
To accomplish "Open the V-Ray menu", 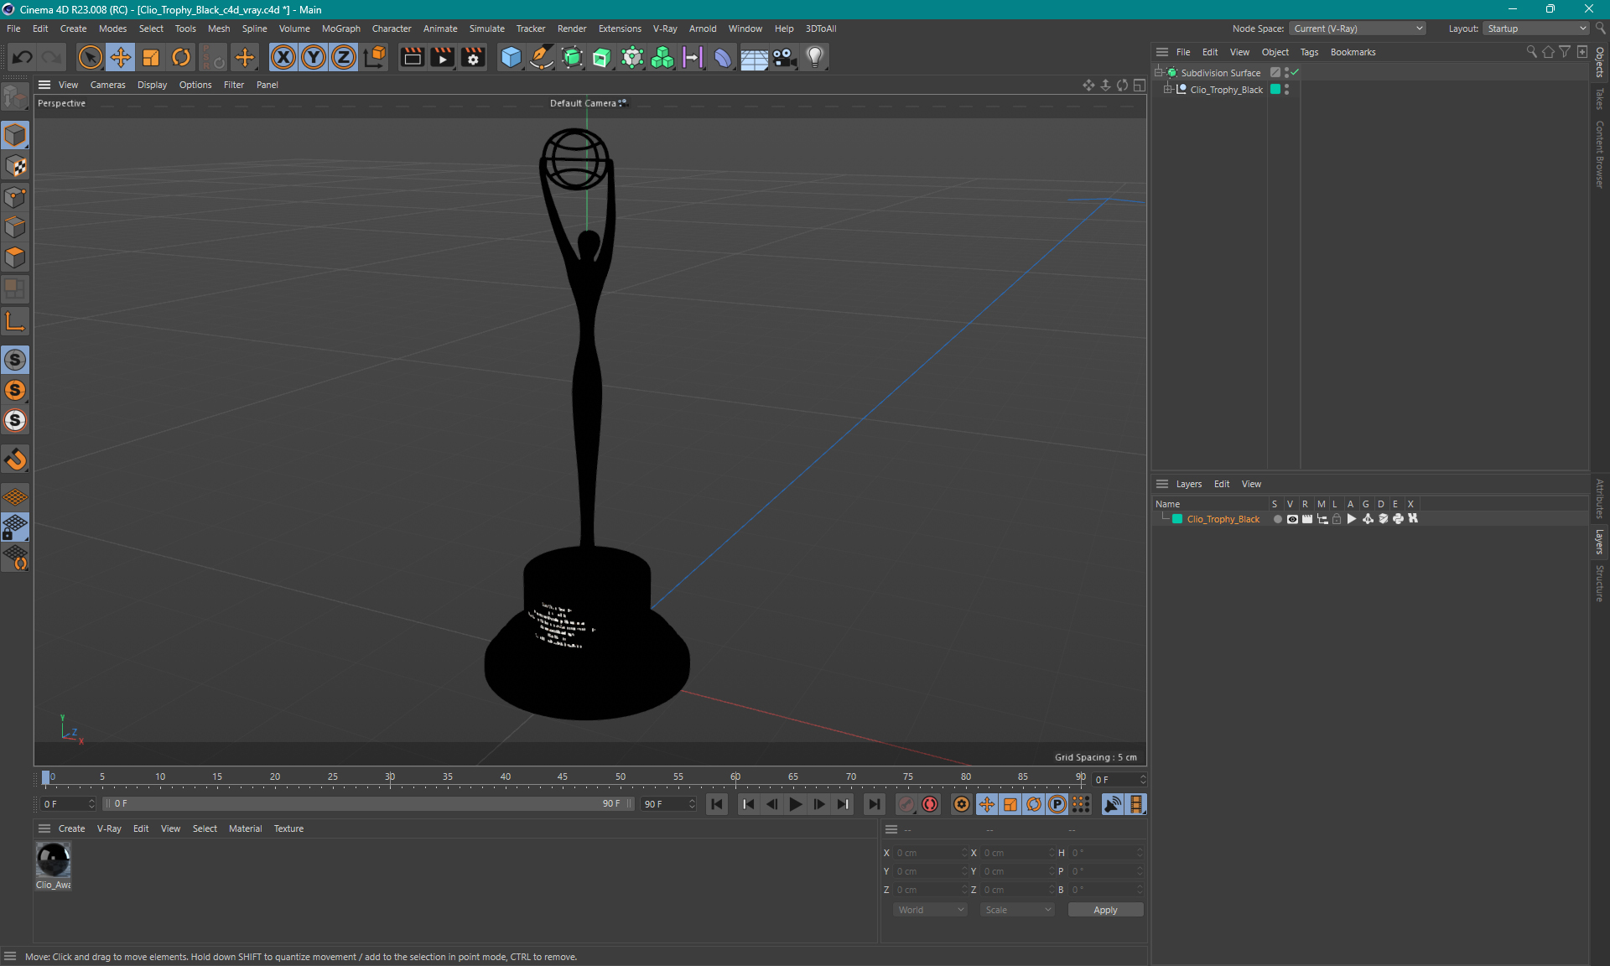I will (x=665, y=29).
